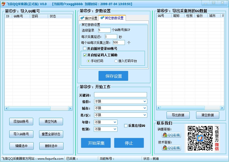Viewport: 229px width, 162px height.
Task: Click account list horizontal scrollbar thumb
Action: pos(30,108)
